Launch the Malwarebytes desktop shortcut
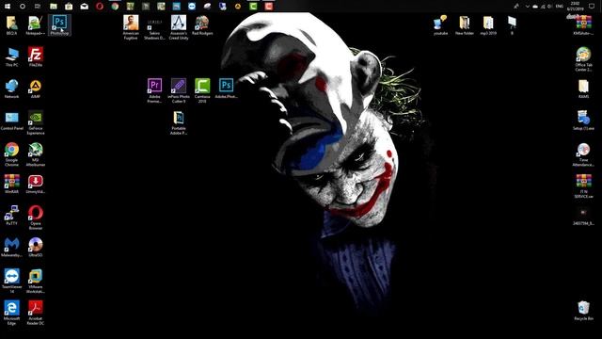602x339 pixels. pyautogui.click(x=11, y=247)
